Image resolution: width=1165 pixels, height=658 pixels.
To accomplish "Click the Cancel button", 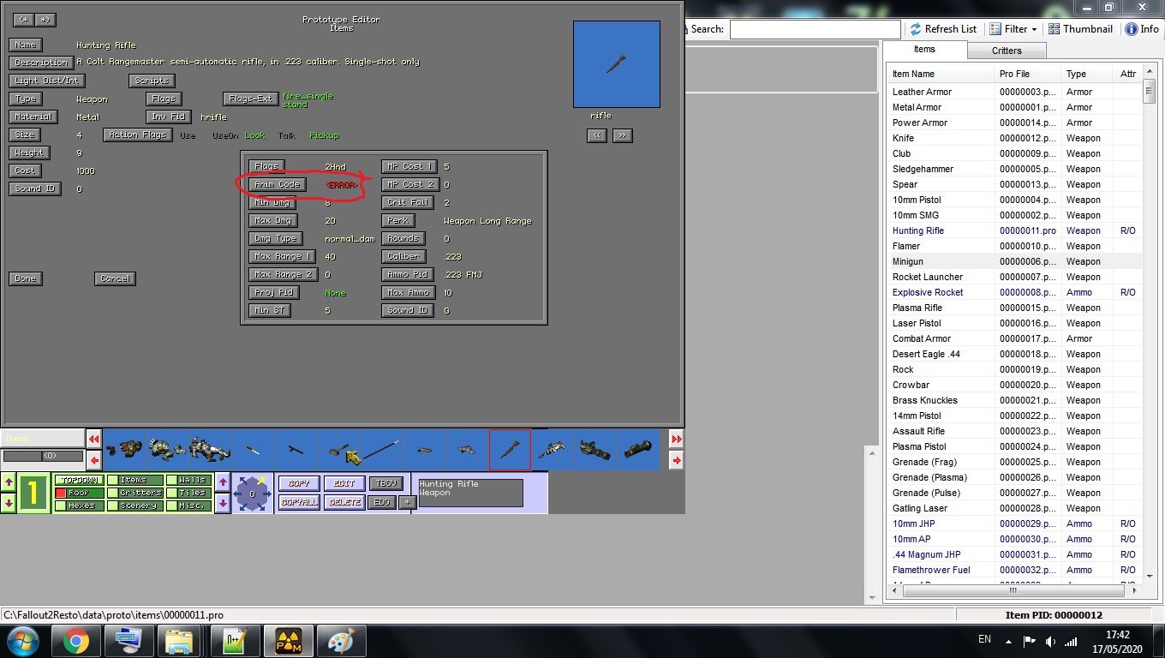I will pos(115,278).
